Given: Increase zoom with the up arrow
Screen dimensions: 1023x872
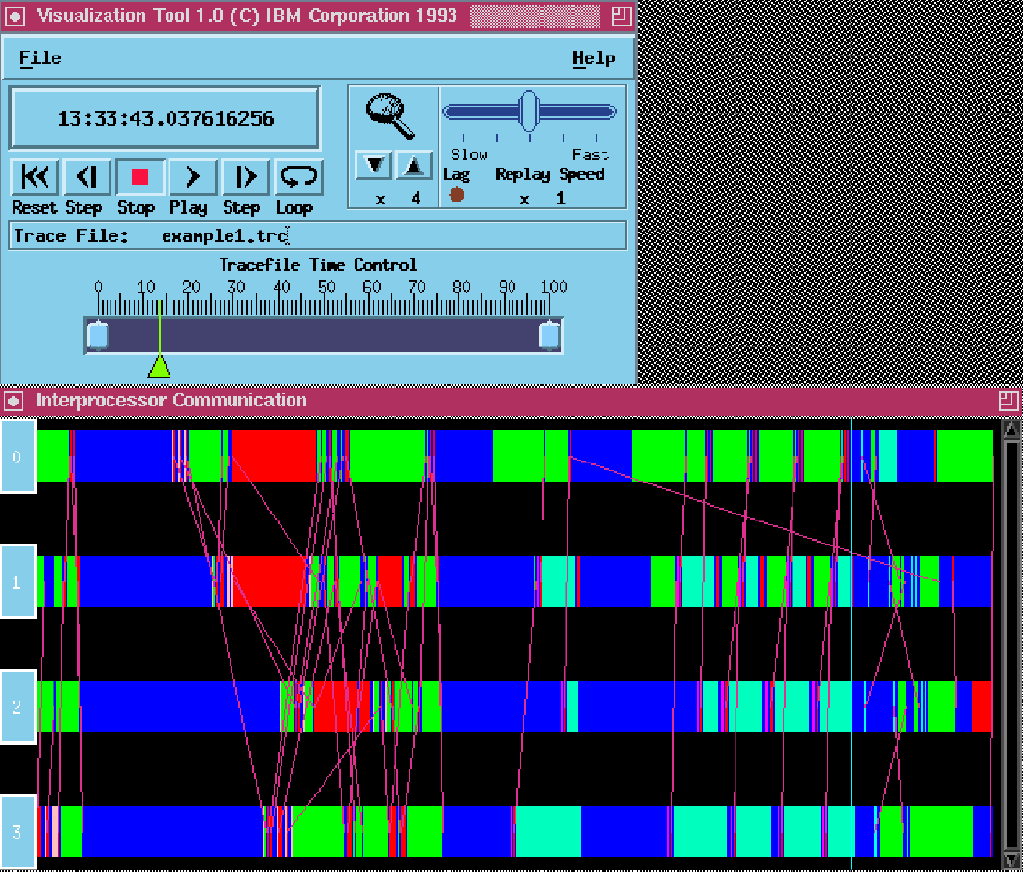Looking at the screenshot, I should pos(414,167).
